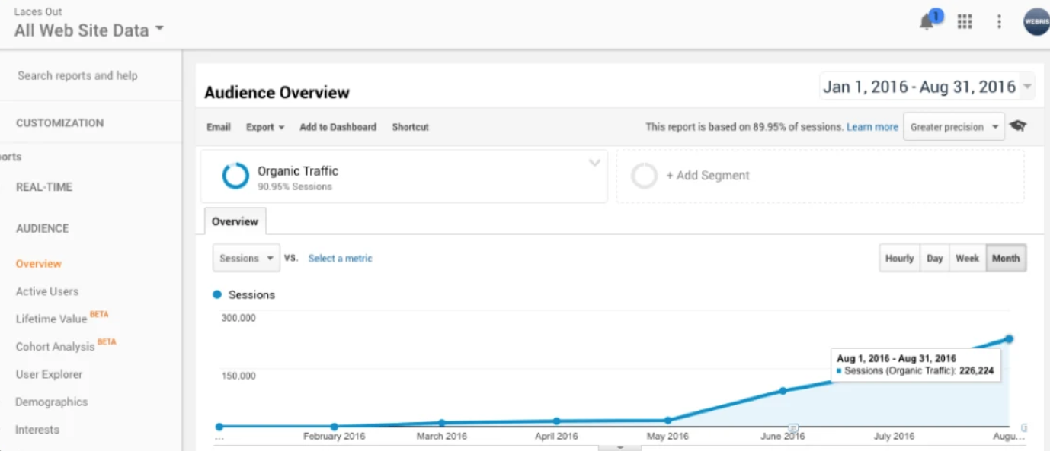Viewport: 1050px width, 451px height.
Task: Click the Learn more link
Action: point(872,127)
